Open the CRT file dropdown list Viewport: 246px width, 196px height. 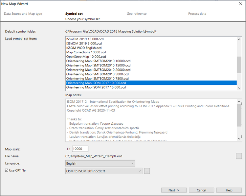104,171
